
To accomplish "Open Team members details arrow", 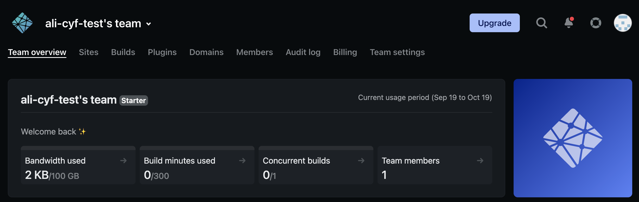I will tap(480, 161).
